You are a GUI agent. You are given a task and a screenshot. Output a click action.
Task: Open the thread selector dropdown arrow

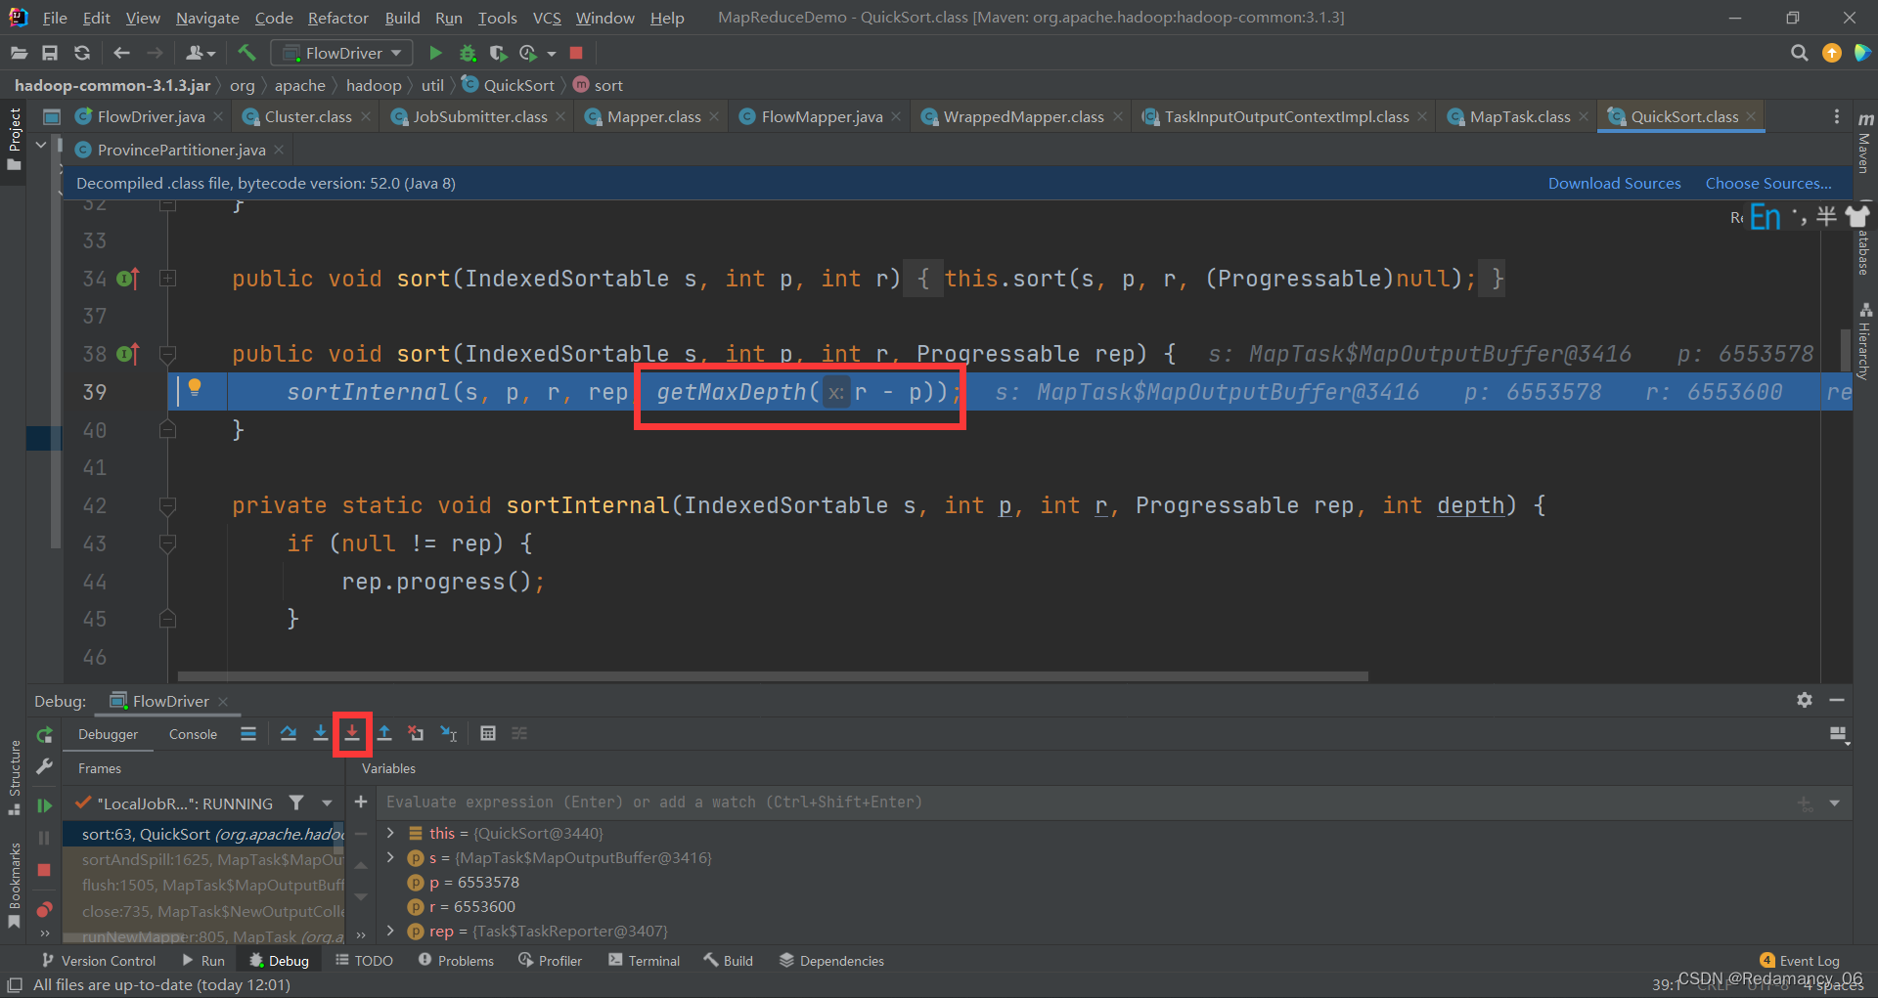(327, 803)
